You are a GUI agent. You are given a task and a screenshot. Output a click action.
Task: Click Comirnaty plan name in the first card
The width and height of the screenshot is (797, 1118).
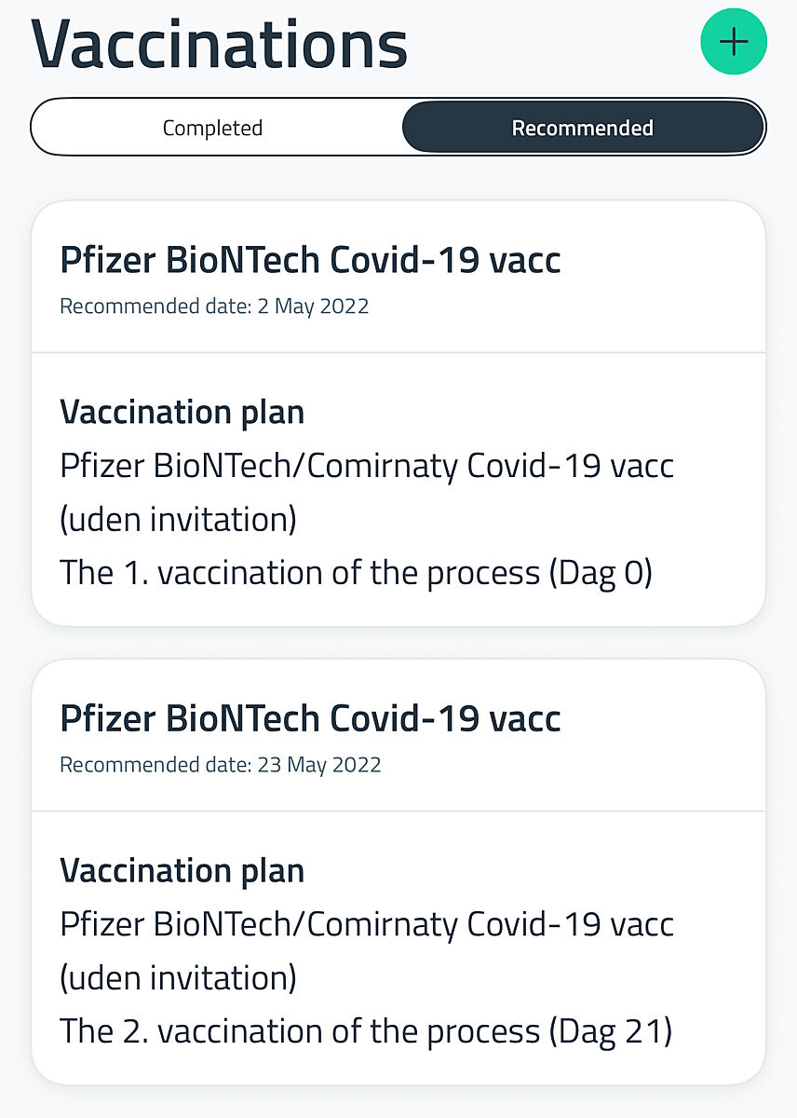coord(367,465)
